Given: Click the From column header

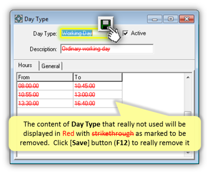Looking at the screenshot, I should point(45,77).
